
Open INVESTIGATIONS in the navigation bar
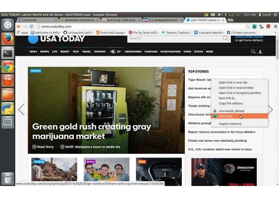coord(171,51)
